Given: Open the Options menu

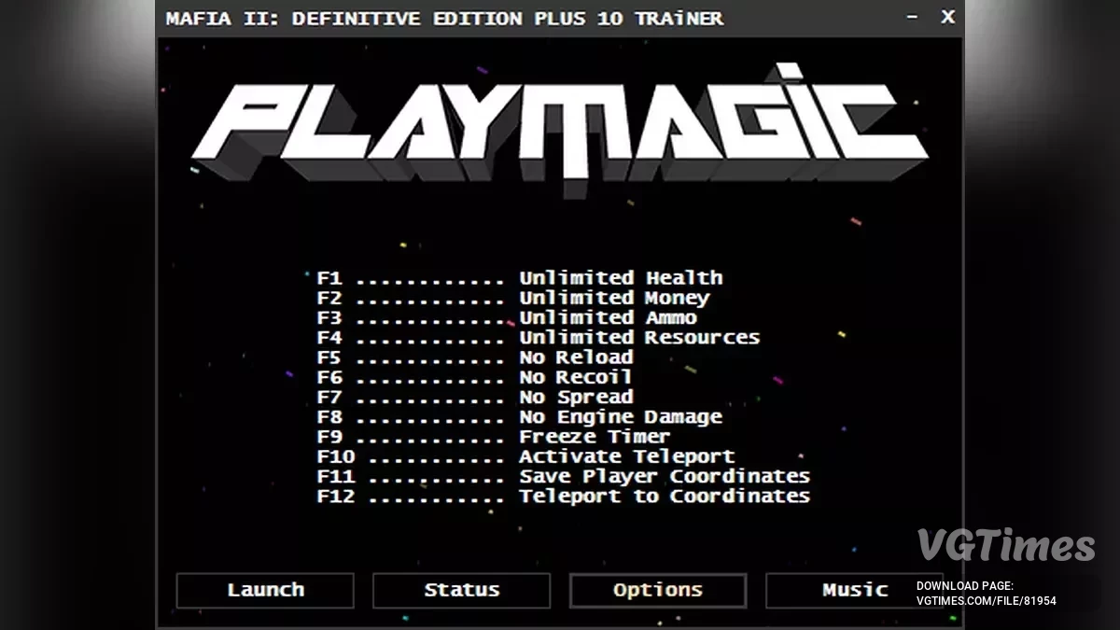Looking at the screenshot, I should pos(657,589).
